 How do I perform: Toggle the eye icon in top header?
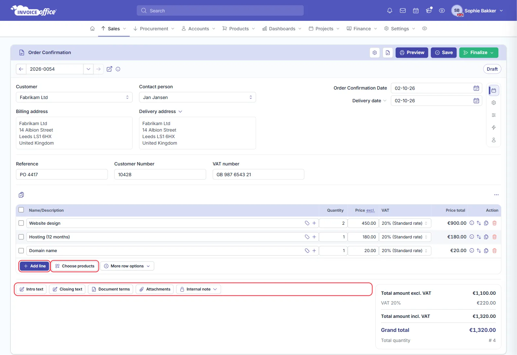pos(442,11)
